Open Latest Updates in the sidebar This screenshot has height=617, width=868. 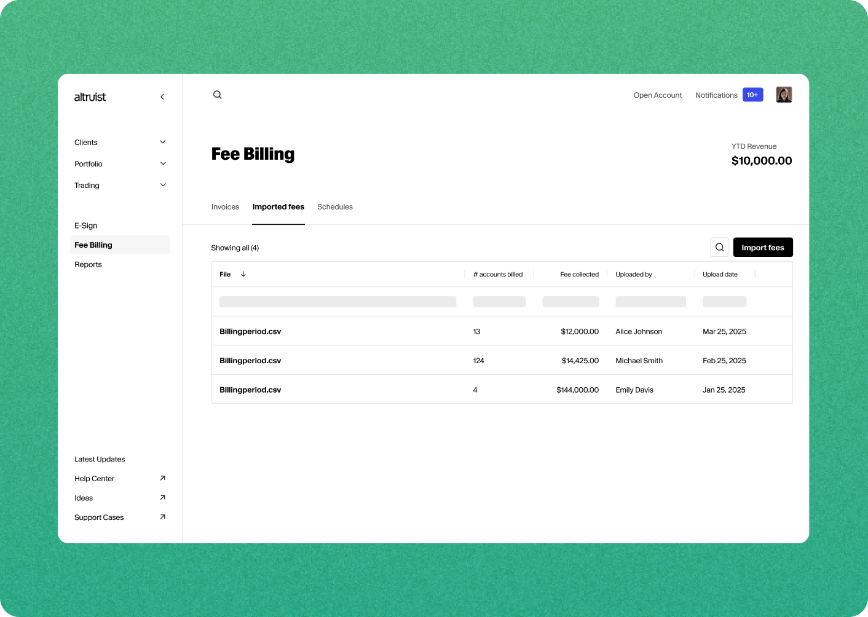(x=100, y=459)
